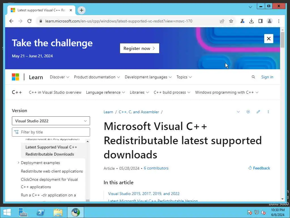Screen dimensions: 290x218
Task: Expand the Deployment examples tree node
Action: (18, 163)
